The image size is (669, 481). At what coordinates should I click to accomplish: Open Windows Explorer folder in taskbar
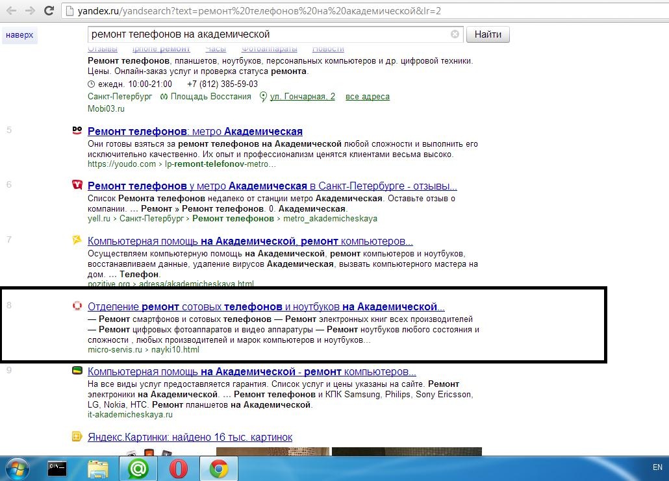coord(97,469)
